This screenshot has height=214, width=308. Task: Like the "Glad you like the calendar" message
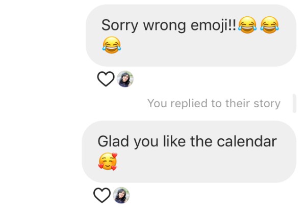(x=102, y=195)
